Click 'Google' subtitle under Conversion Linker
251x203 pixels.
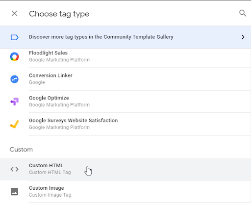(x=37, y=82)
